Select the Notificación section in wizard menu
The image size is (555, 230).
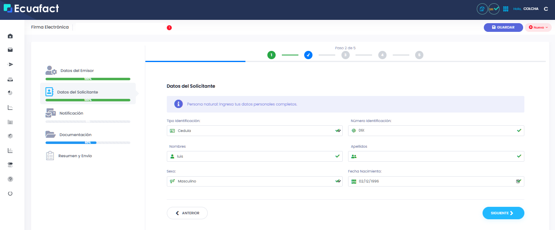point(71,113)
